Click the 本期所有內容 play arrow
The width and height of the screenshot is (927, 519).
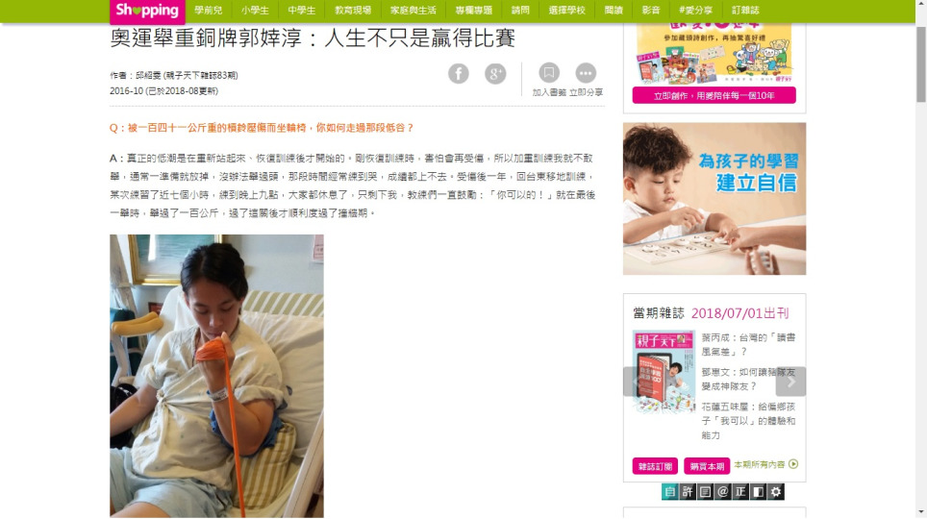click(793, 464)
